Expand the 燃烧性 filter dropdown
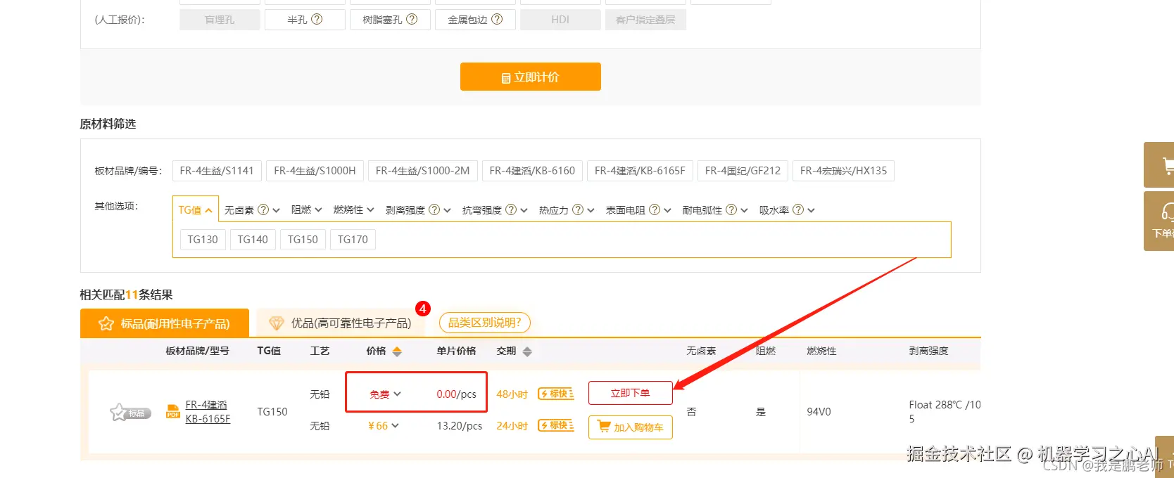 point(353,210)
